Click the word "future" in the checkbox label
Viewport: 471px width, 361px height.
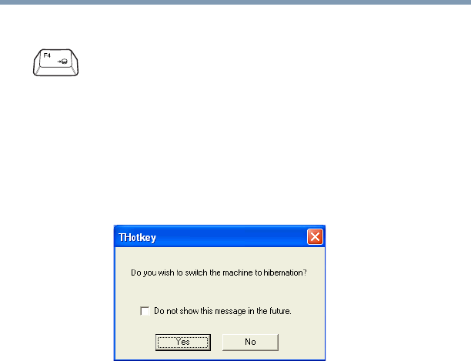click(280, 311)
